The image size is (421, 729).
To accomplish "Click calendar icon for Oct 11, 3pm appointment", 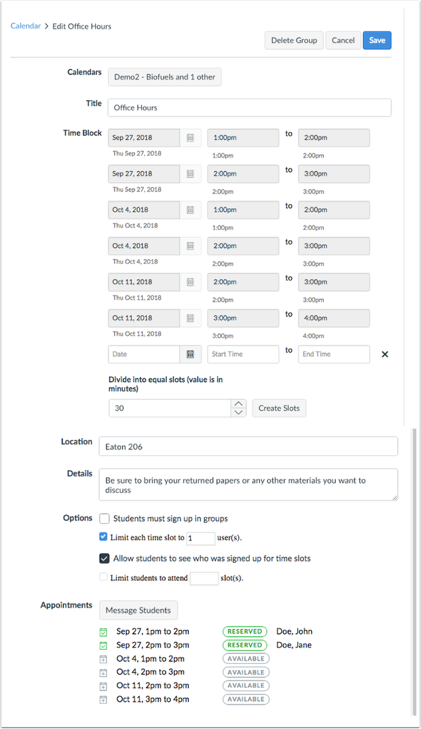I will coord(103,700).
